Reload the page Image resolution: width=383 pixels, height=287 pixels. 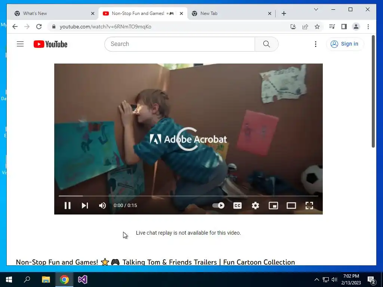coord(39,27)
